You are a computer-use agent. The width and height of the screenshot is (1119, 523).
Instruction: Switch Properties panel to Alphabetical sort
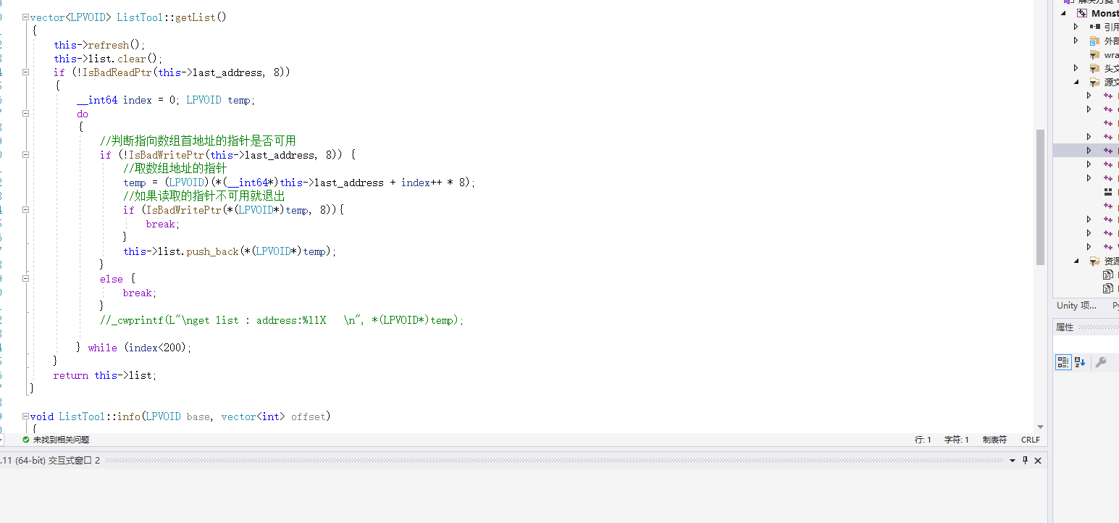tap(1080, 362)
